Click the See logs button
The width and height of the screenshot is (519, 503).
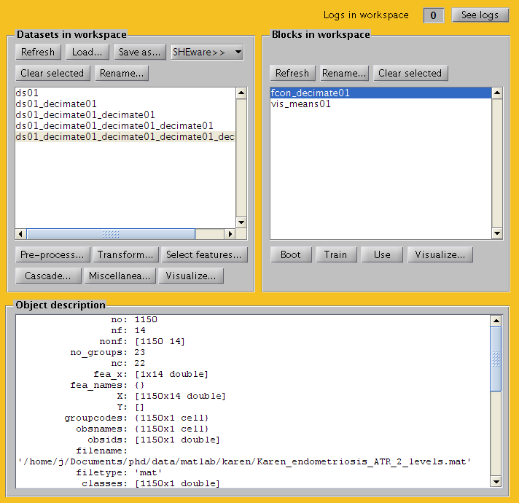pos(480,15)
